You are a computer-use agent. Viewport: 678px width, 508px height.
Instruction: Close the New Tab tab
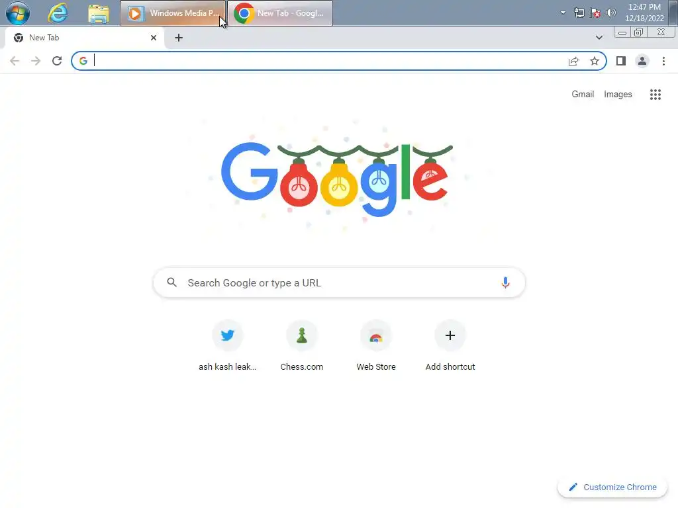tap(154, 38)
